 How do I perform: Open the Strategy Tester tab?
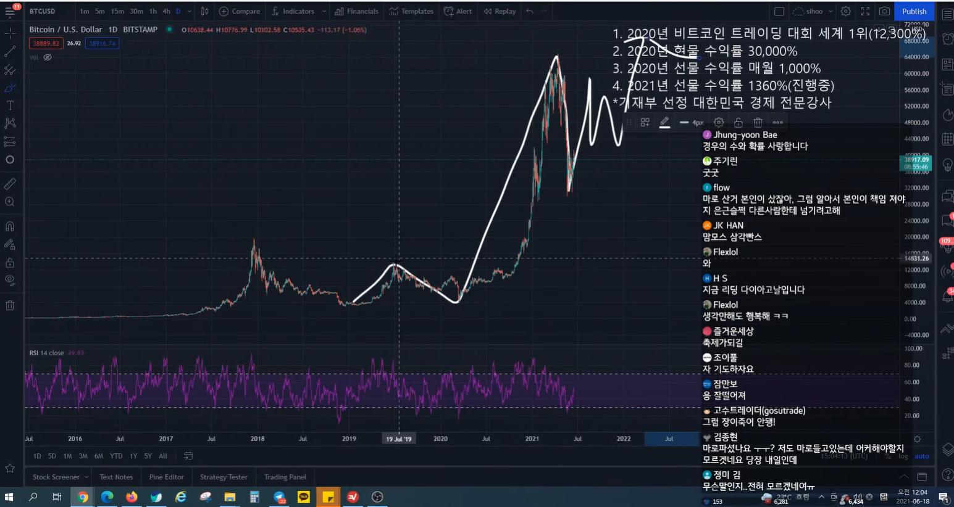coord(224,477)
